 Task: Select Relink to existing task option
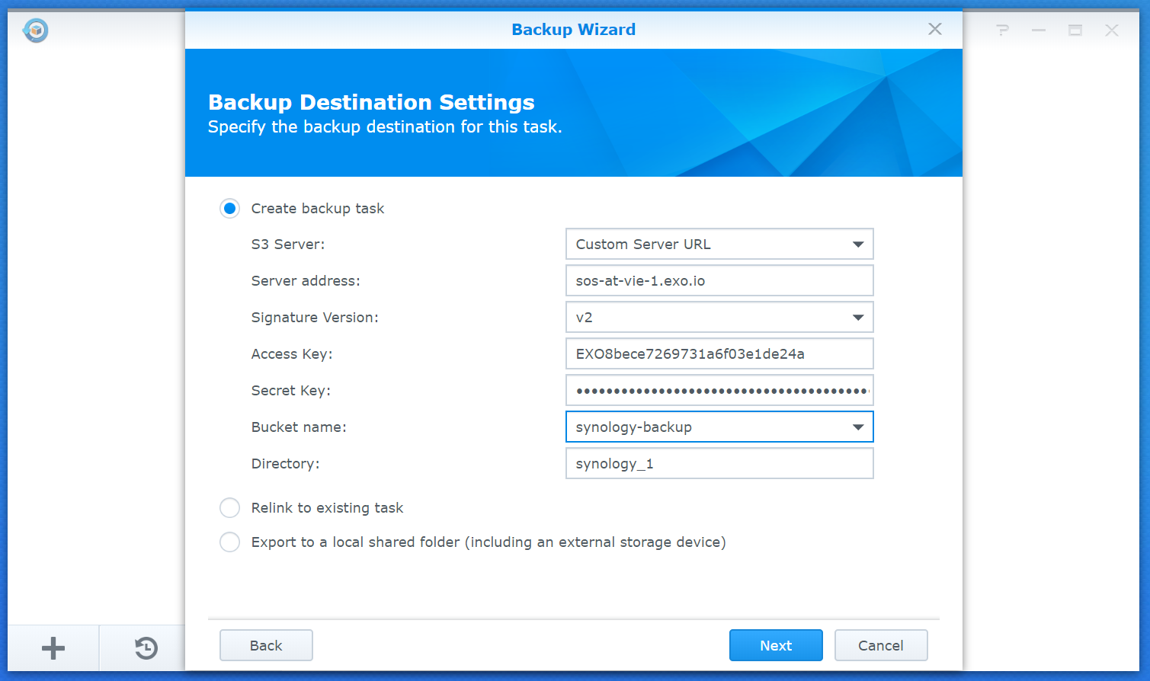(x=229, y=508)
